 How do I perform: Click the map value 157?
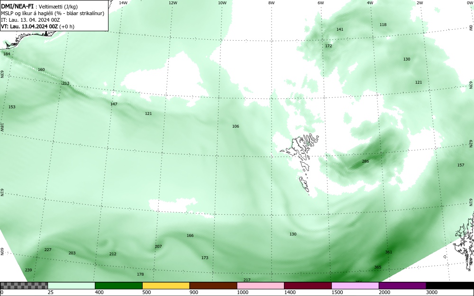click(x=461, y=165)
